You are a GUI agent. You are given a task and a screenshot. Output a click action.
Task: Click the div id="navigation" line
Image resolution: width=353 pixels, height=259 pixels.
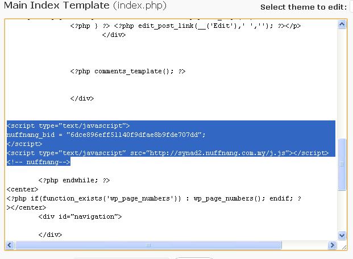tap(80, 217)
